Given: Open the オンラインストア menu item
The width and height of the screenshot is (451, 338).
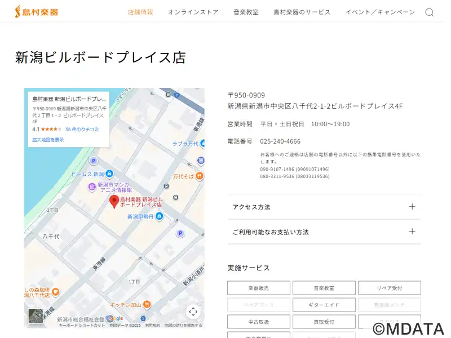Looking at the screenshot, I should coord(193,12).
